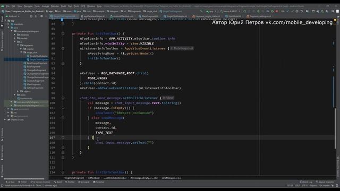Screen dimensions: 340x191
Task: Select ChangeBioFragment in project tree
Action: [x=35, y=70]
